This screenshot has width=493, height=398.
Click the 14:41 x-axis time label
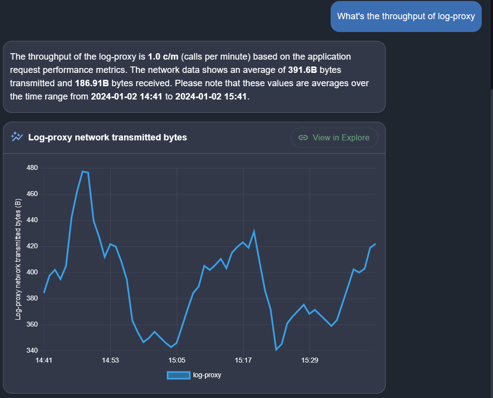pos(44,361)
